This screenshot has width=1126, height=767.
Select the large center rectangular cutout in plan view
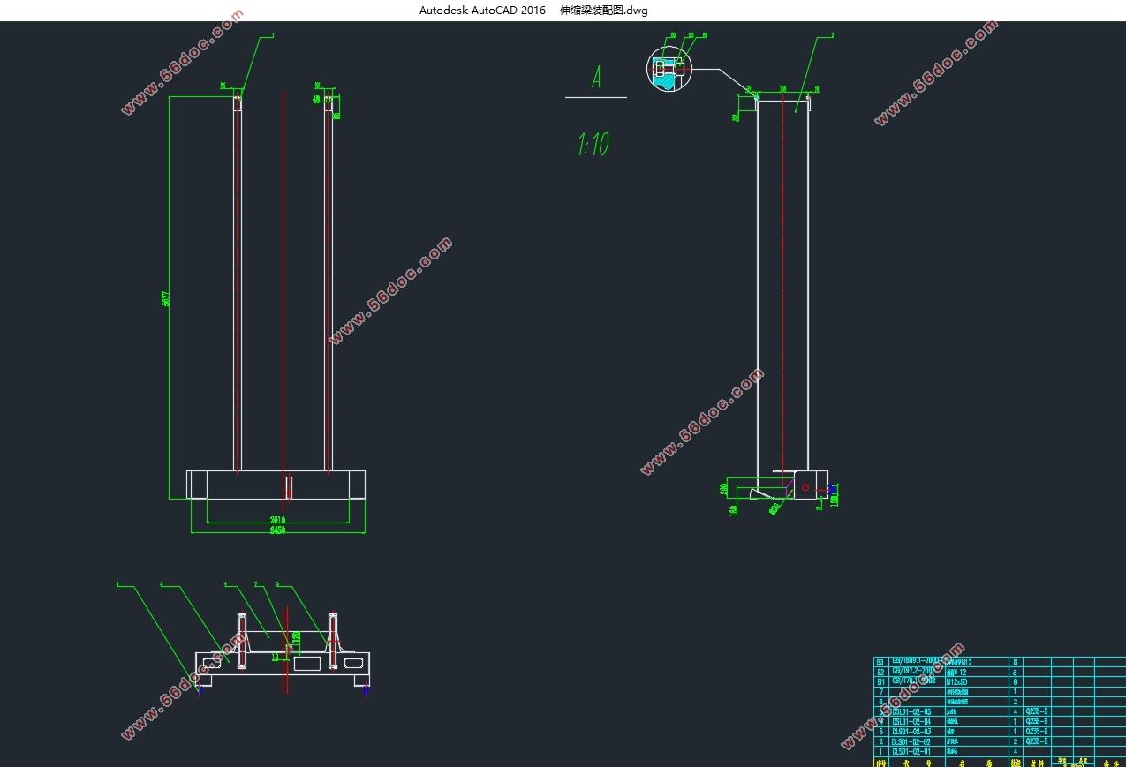pos(308,662)
